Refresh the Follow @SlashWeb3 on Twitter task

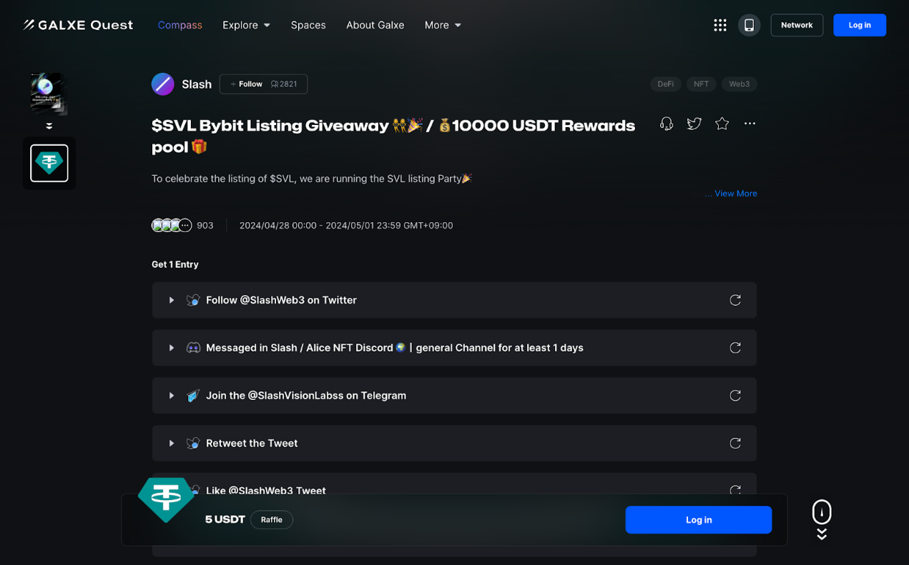click(x=735, y=300)
